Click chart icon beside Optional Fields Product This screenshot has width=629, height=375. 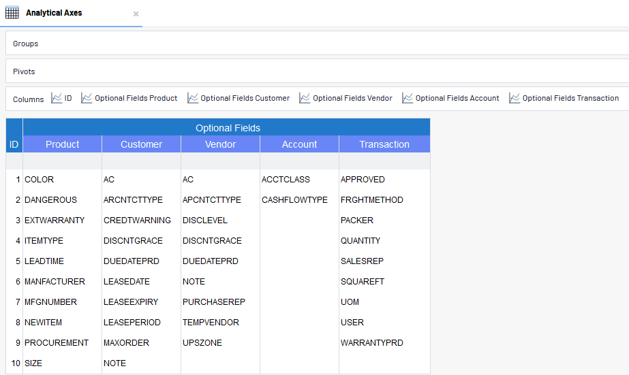(87, 98)
